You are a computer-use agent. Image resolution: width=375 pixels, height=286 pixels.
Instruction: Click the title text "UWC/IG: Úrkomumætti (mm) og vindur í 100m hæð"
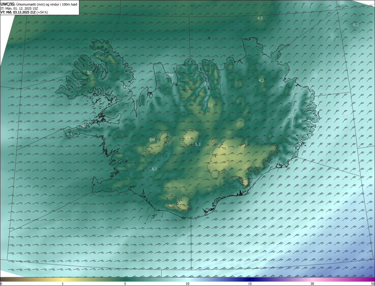(39, 4)
